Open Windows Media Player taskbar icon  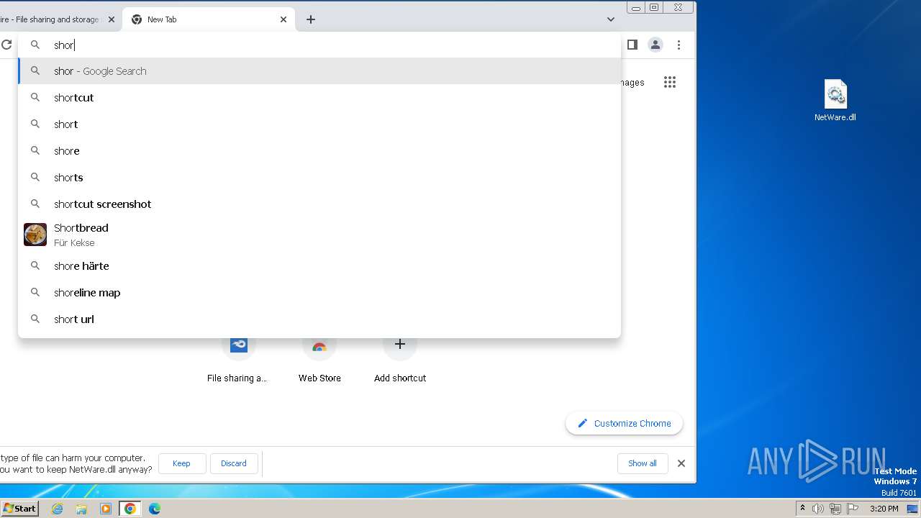click(106, 509)
